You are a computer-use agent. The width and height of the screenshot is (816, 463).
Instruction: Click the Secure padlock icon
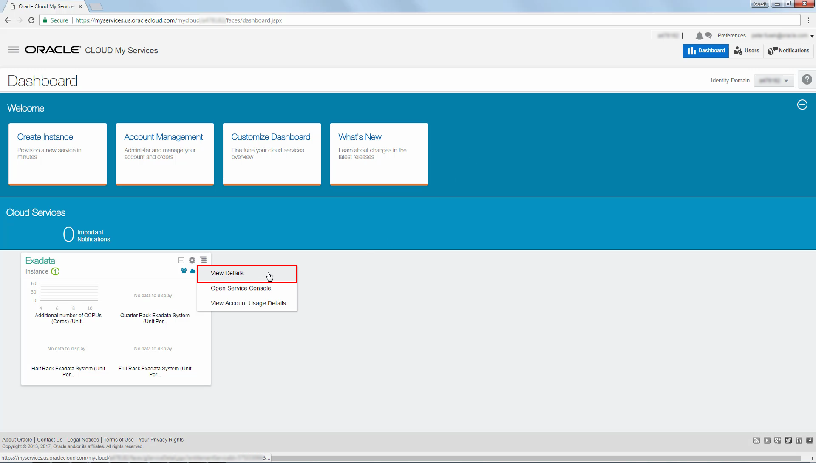[45, 20]
